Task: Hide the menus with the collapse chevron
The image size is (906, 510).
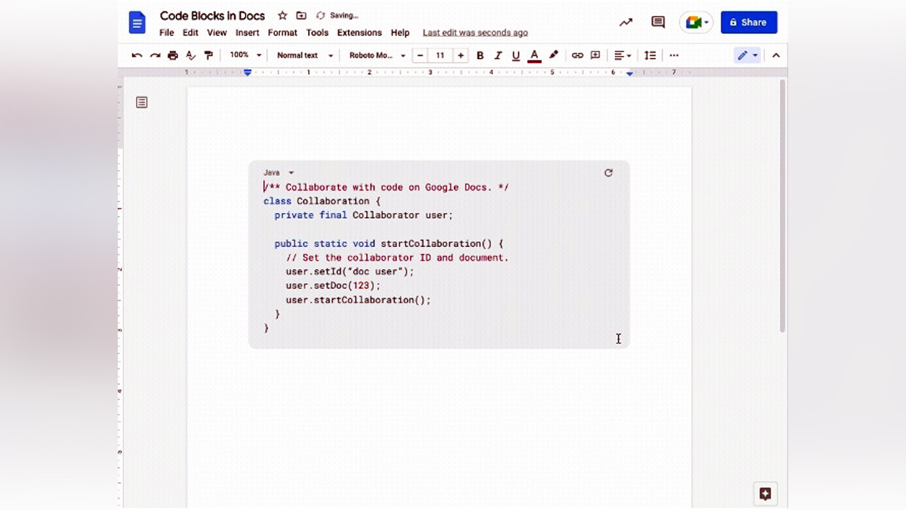Action: click(x=775, y=55)
